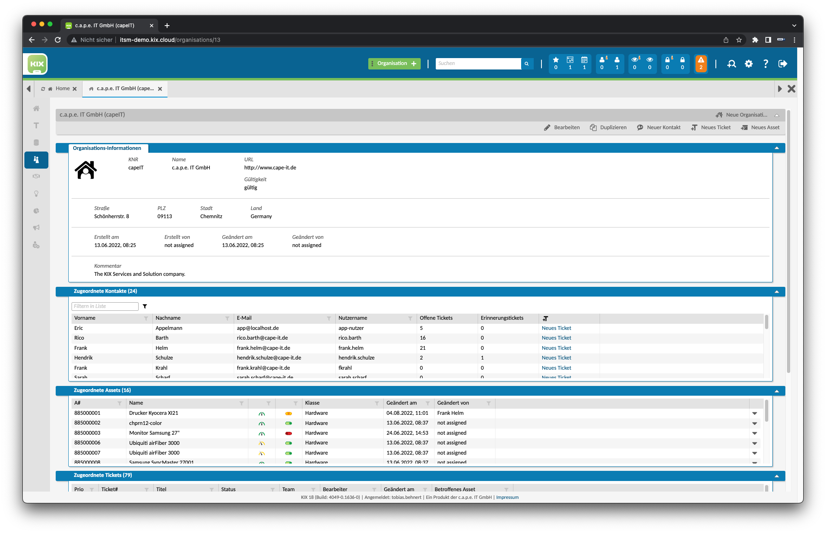Toggle the Nachname column filter
This screenshot has width=826, height=533.
click(226, 318)
